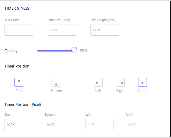Click the 100% opacity value text
Screen dimensions: 171x138
coord(84,50)
